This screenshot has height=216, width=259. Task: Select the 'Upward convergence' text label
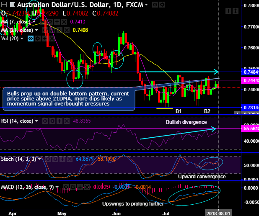coord(202,177)
